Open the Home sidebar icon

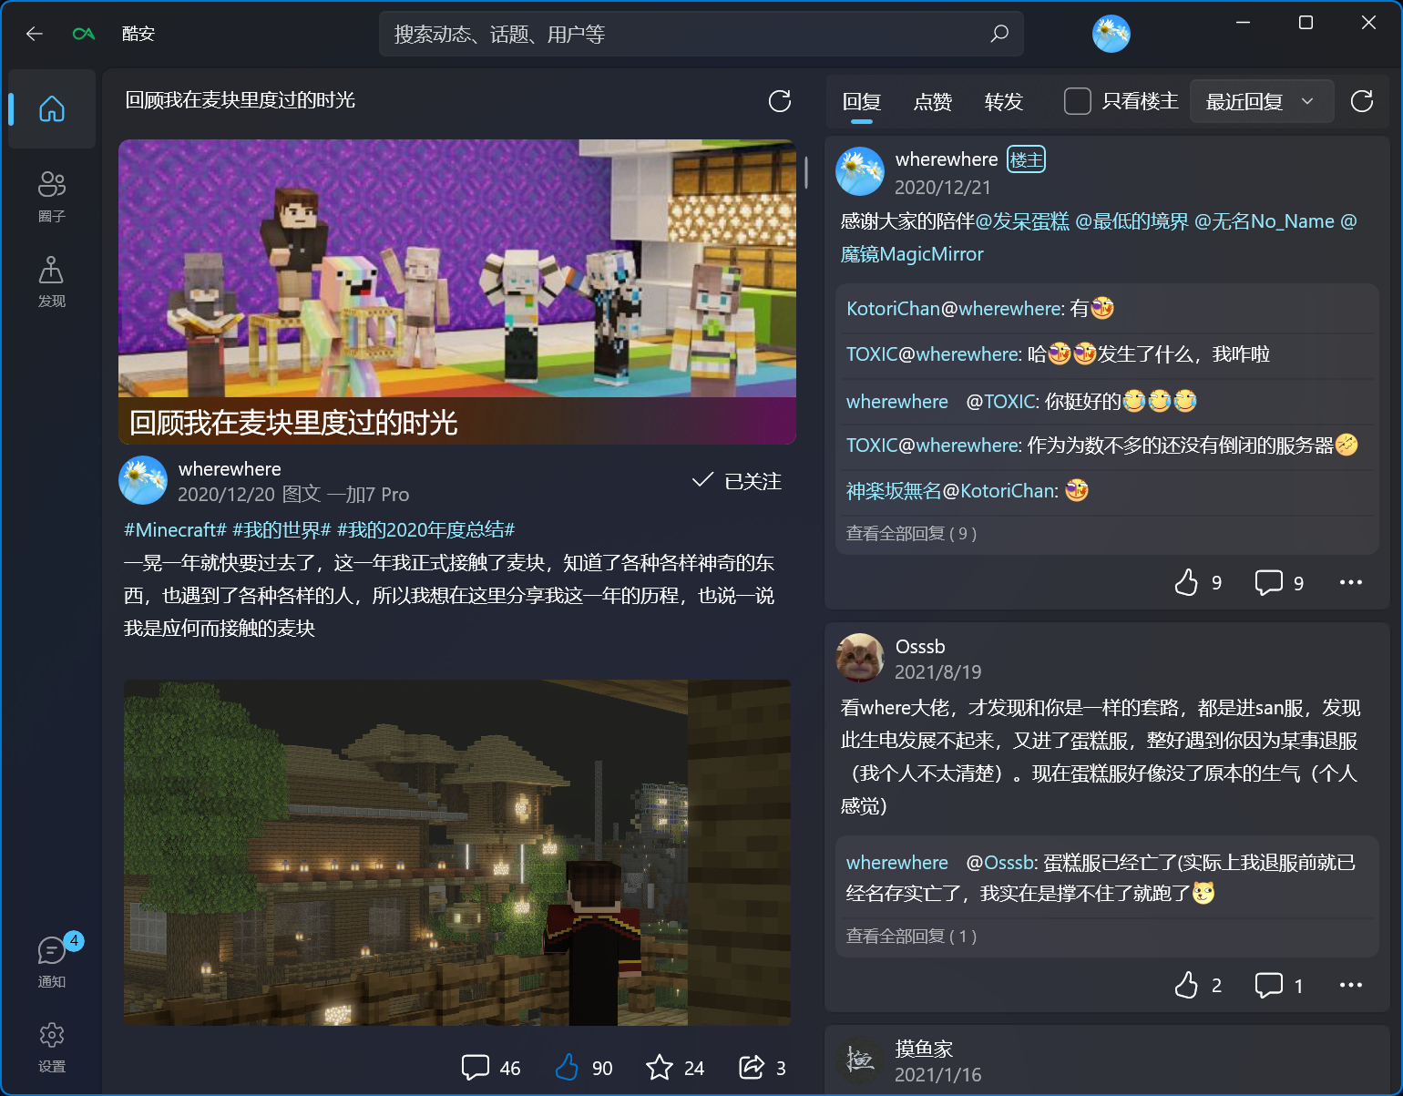point(52,109)
